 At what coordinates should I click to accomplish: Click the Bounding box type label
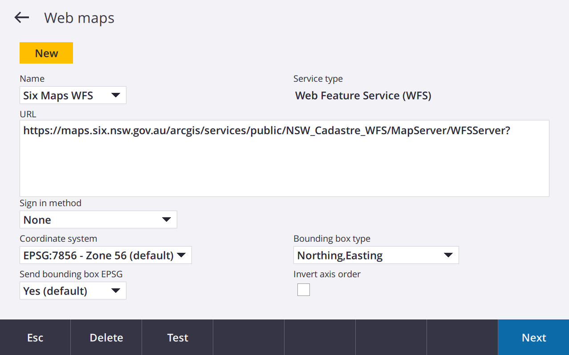(x=332, y=239)
